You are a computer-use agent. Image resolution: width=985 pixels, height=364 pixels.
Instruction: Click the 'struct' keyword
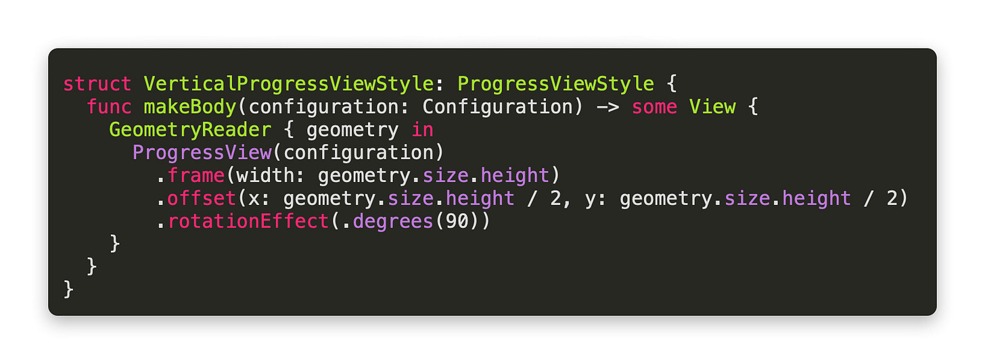tap(97, 85)
